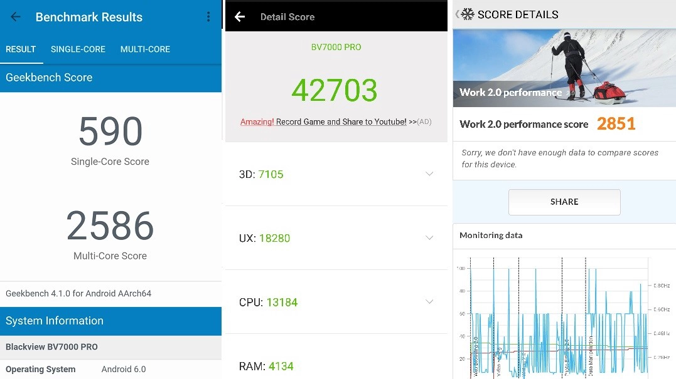Image resolution: width=676 pixels, height=379 pixels.
Task: Tap the Operating System Android 6.0 row
Action: (x=111, y=369)
